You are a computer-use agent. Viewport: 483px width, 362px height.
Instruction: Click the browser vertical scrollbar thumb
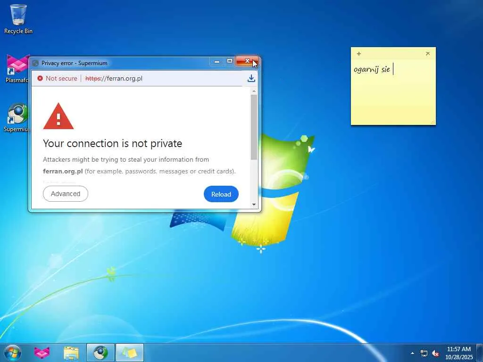(254, 127)
